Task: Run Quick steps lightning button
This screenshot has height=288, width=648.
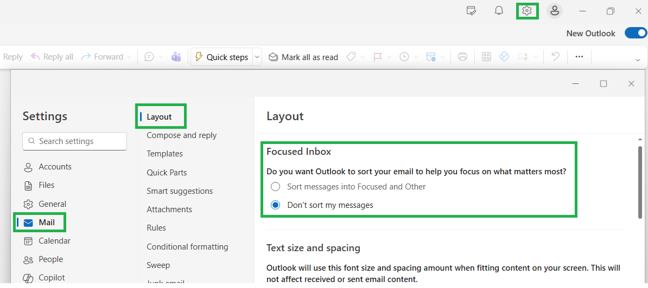Action: (221, 57)
